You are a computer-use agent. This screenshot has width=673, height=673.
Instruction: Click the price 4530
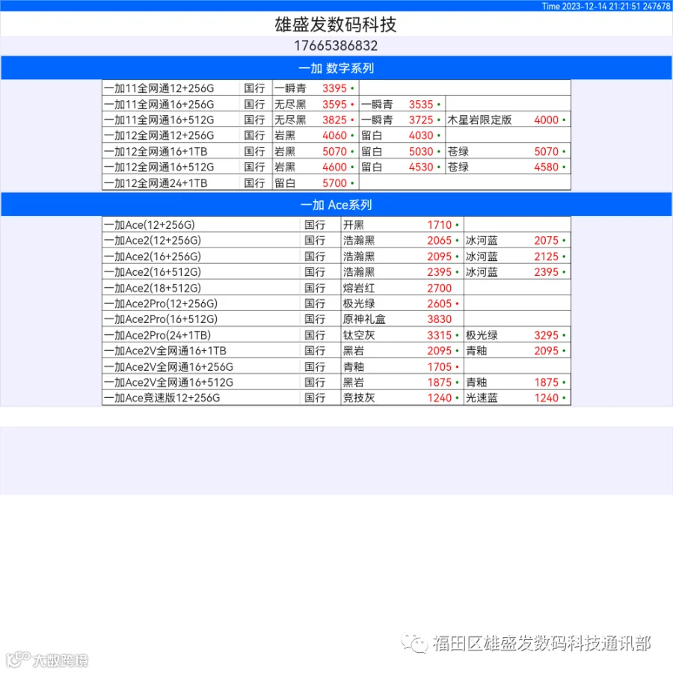[x=420, y=167]
